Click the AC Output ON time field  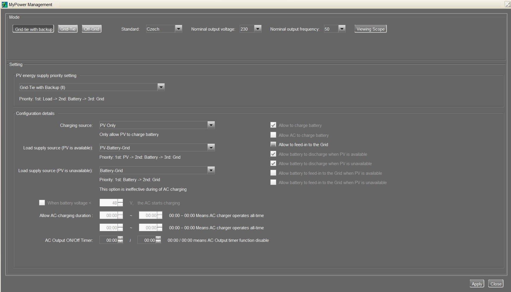coord(108,240)
